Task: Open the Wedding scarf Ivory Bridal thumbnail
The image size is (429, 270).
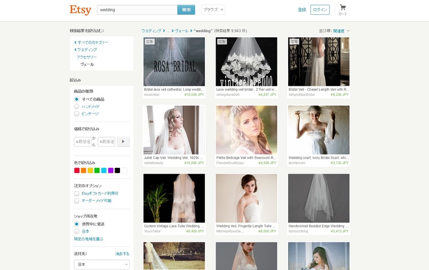Action: tap(319, 130)
